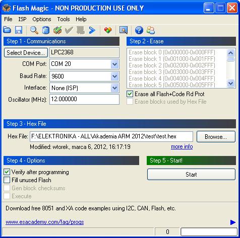Image resolution: width=240 pixels, height=238 pixels.
Task: Click the Modified: wtorek, marca 6 text
Action: pyautogui.click(x=80, y=147)
